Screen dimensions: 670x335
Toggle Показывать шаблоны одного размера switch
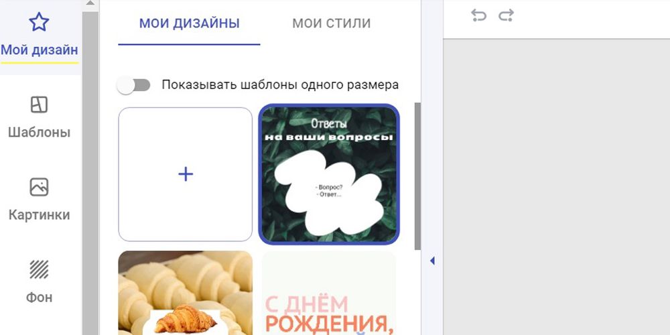tap(134, 85)
